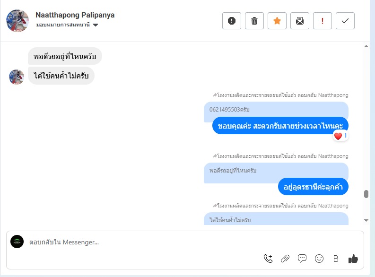Send a thumbs-up like

click(353, 259)
